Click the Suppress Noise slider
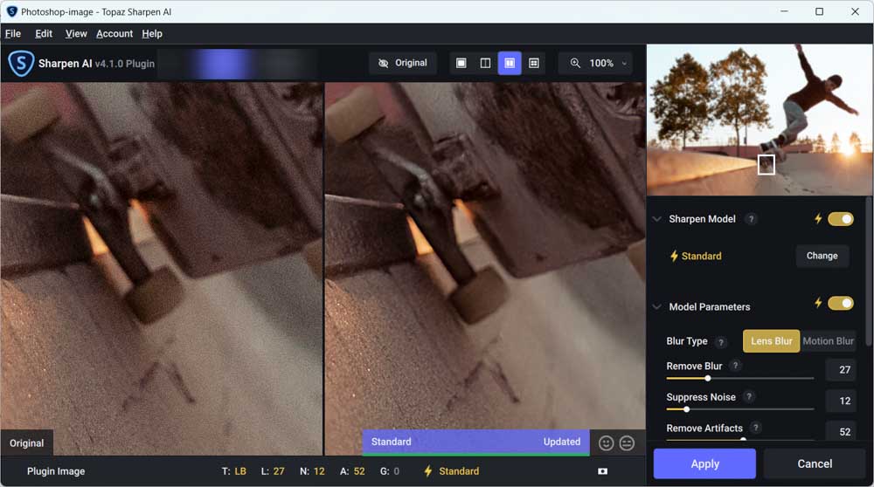The image size is (874, 487). [739, 409]
